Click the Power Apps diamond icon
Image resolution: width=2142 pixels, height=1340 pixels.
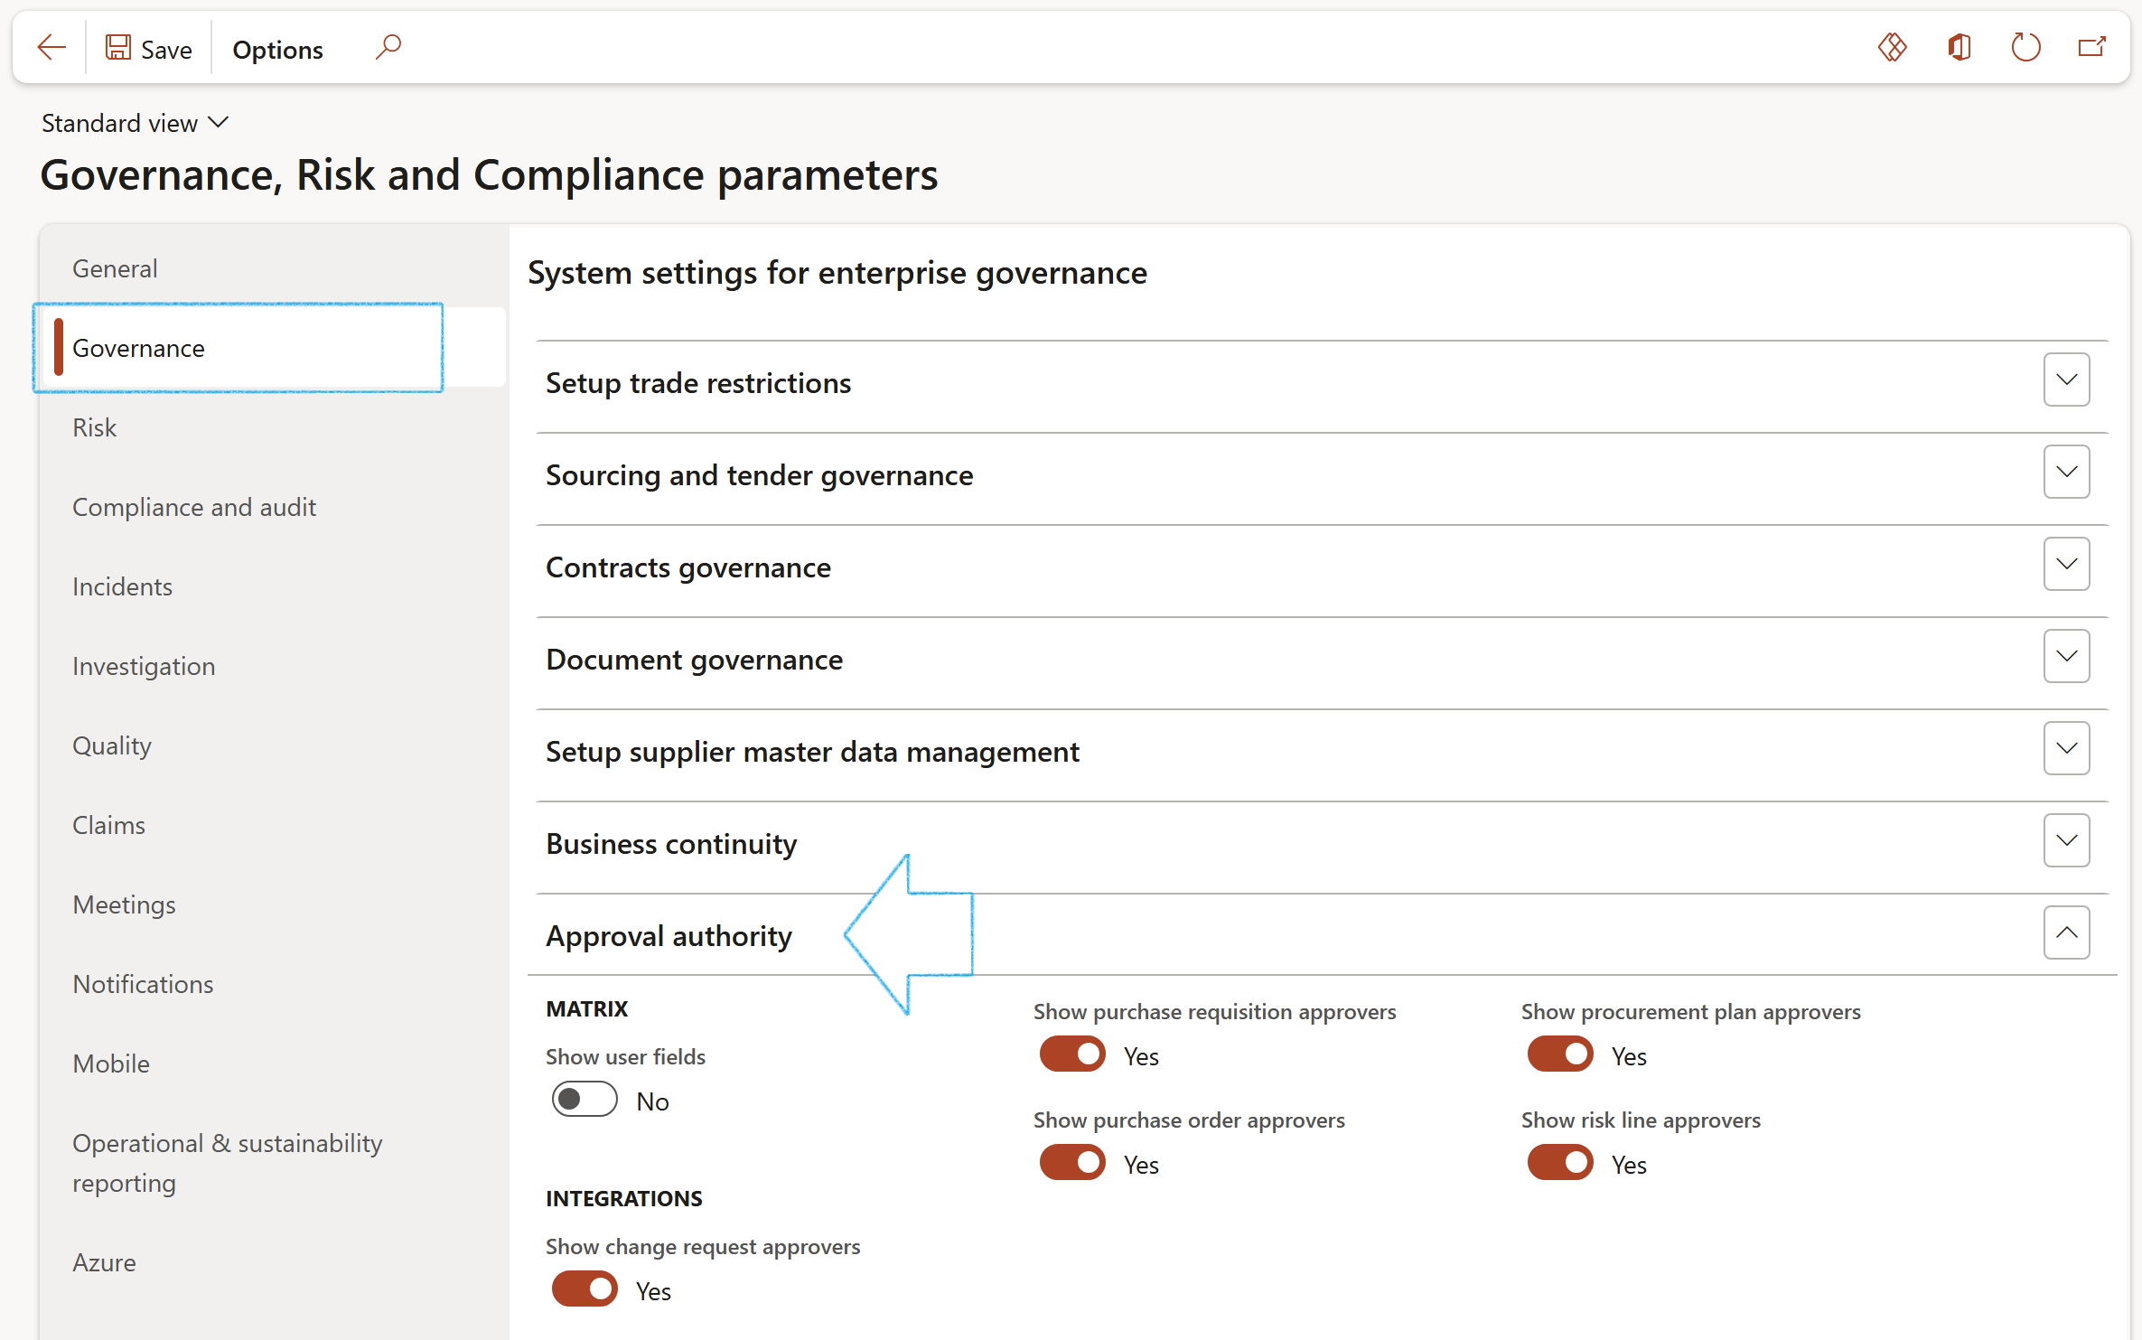coord(1892,47)
